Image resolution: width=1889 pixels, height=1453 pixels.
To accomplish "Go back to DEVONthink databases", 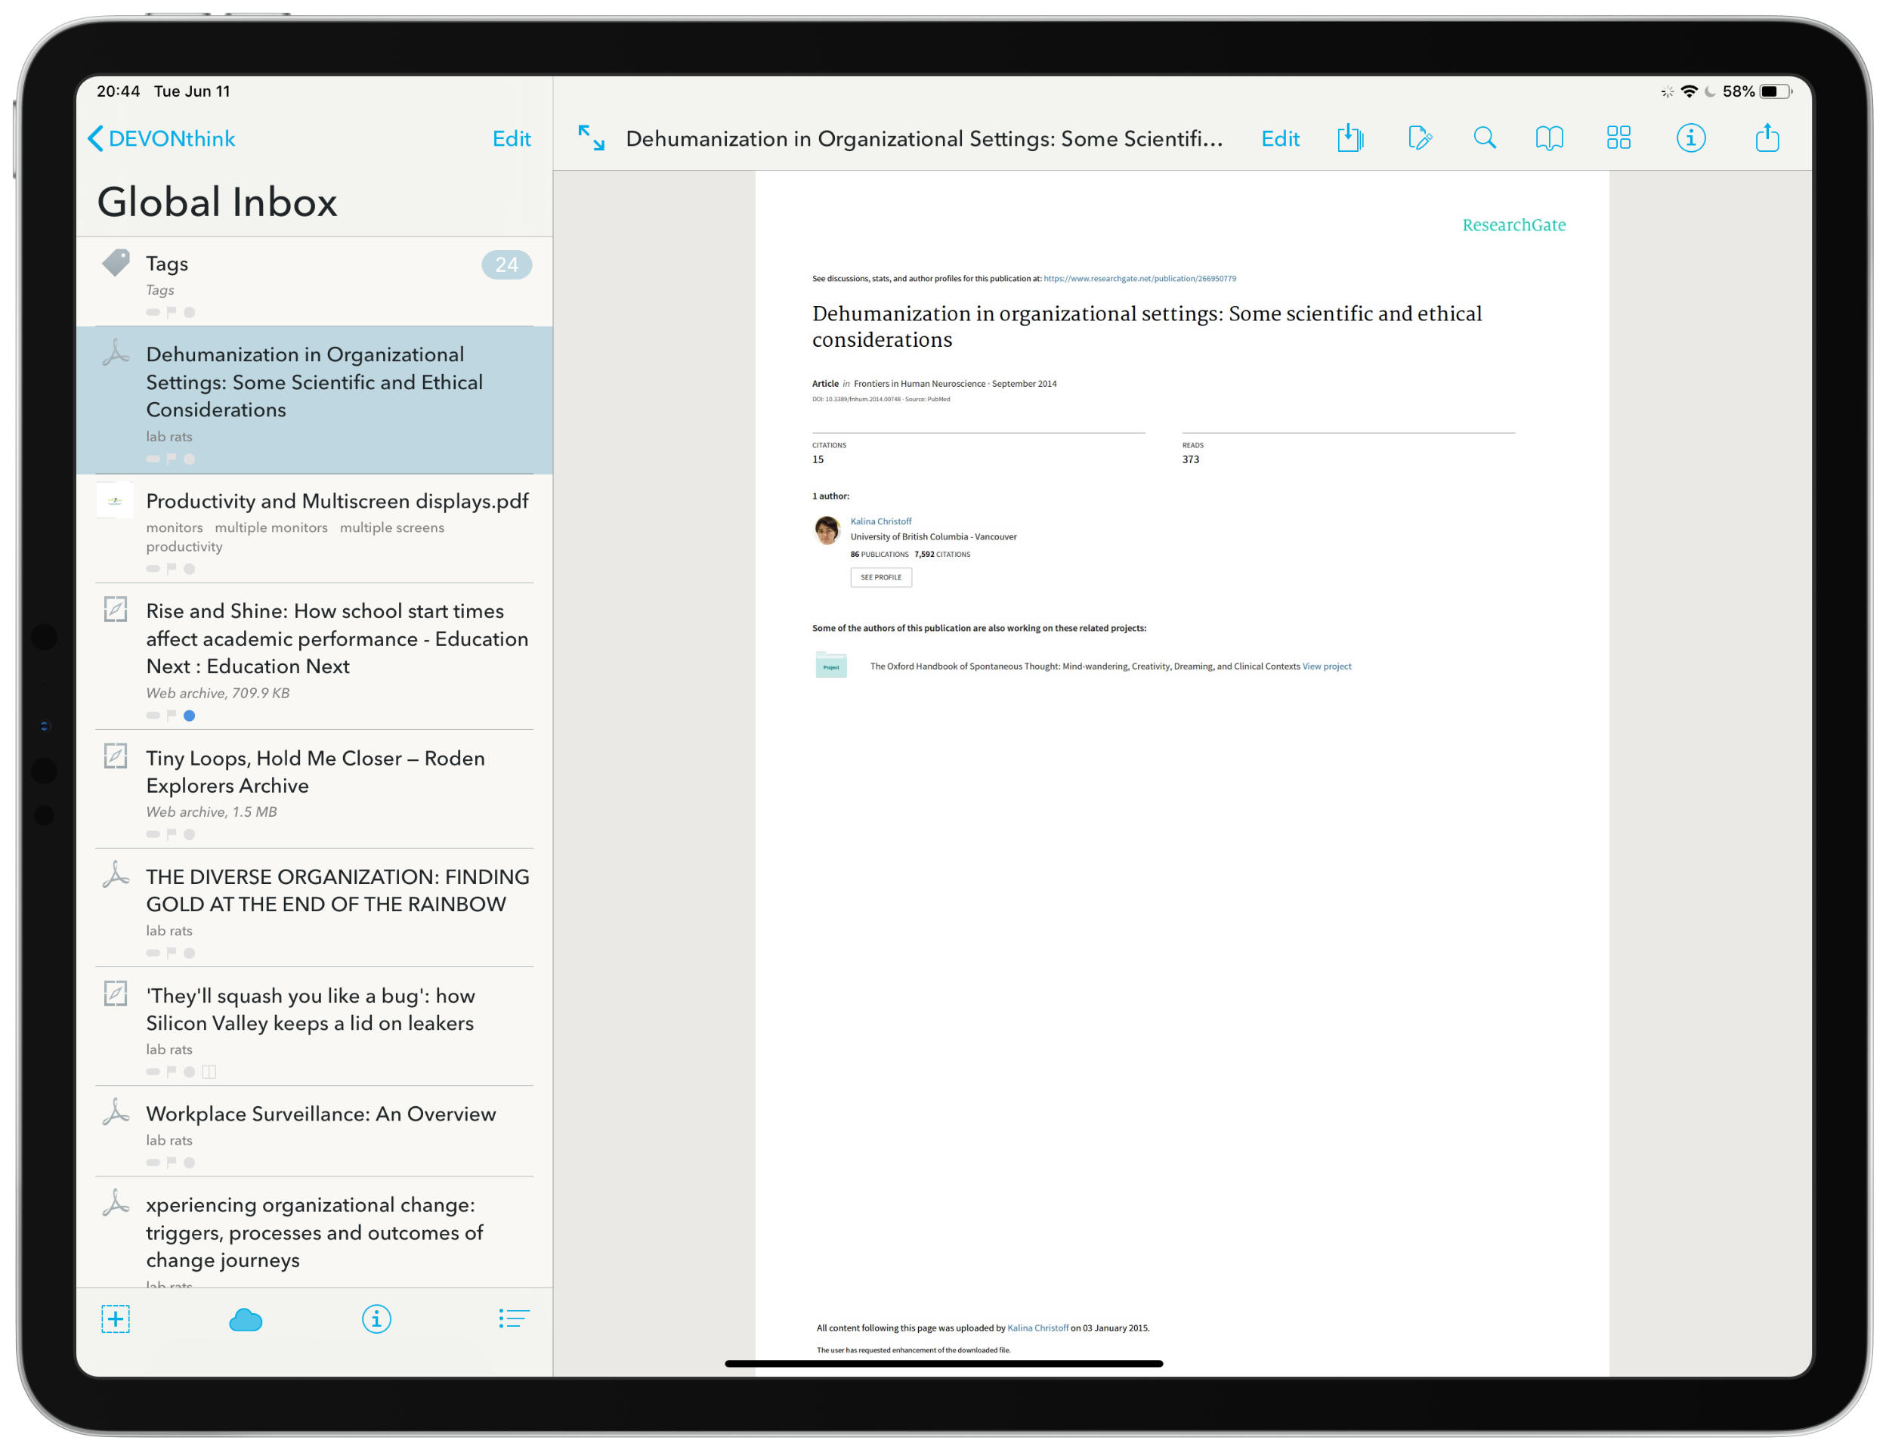I will [x=162, y=138].
